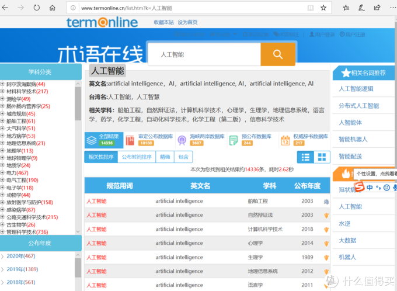This screenshot has height=291, width=397.
Task: Click the search field containing 人工智能
Action: point(204,54)
